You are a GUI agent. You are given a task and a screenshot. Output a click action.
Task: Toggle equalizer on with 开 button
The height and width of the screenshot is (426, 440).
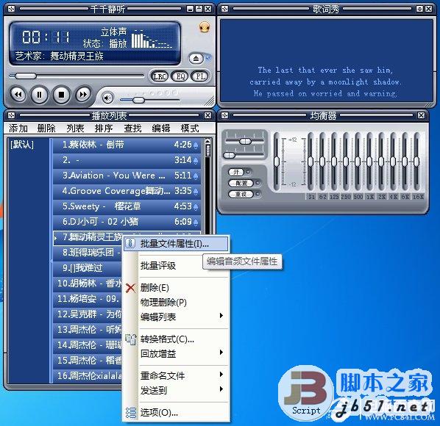coord(237,172)
